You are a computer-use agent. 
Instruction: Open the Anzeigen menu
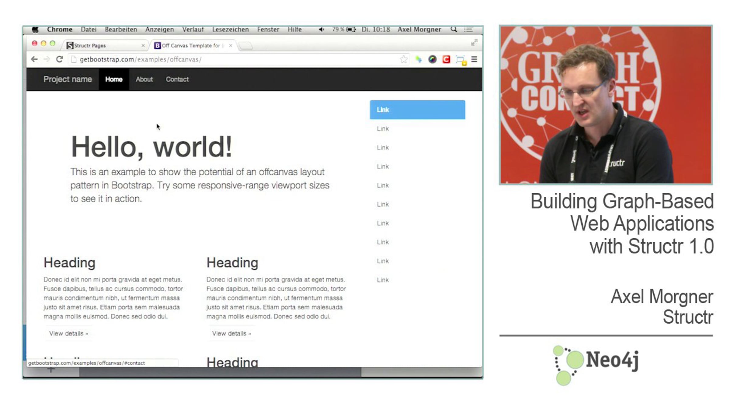pos(160,30)
